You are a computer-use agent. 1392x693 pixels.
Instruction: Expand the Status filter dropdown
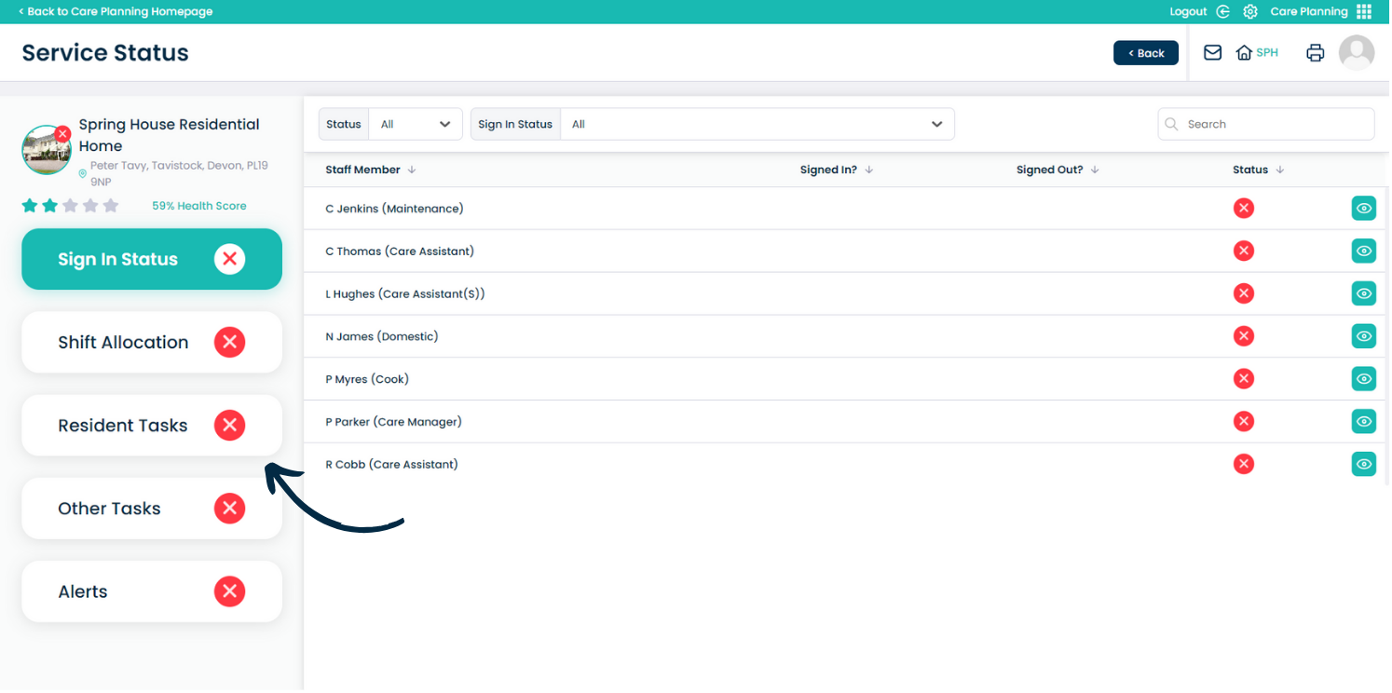point(416,125)
